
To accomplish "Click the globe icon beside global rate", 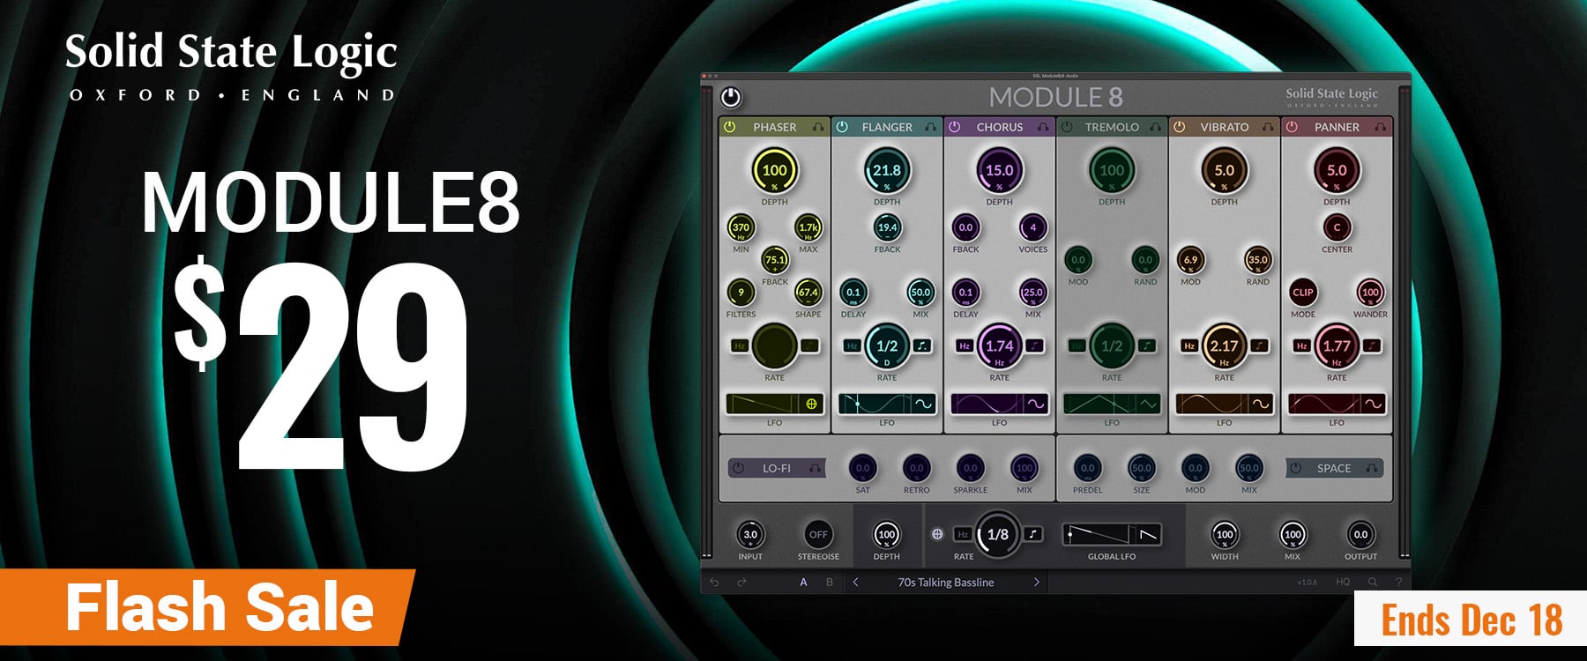I will pyautogui.click(x=937, y=534).
